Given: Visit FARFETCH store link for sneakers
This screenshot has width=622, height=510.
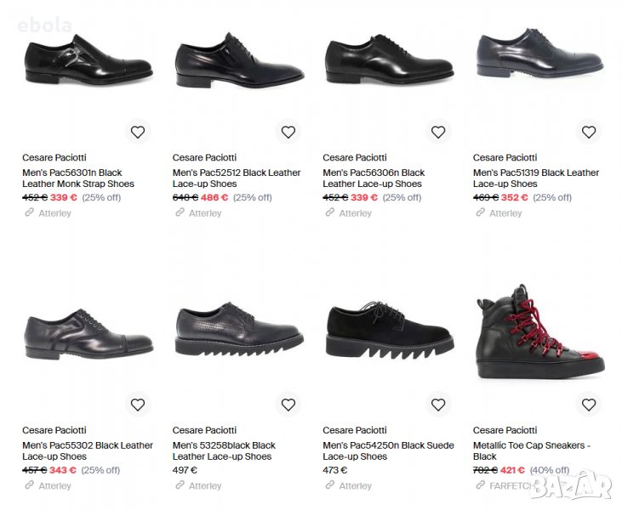Looking at the screenshot, I should coord(509,486).
